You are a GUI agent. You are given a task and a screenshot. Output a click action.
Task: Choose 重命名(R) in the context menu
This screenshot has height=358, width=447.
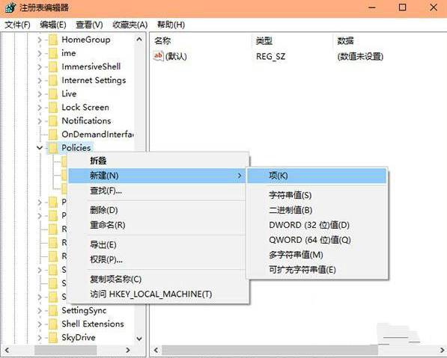[157, 225]
